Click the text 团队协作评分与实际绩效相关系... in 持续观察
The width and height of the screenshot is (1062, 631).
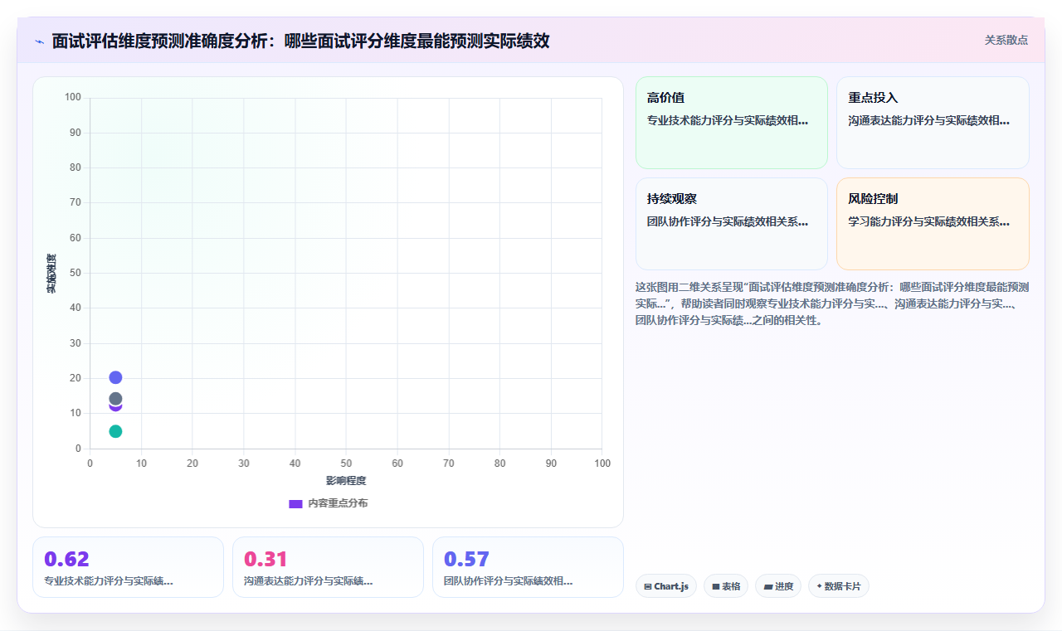(x=728, y=221)
